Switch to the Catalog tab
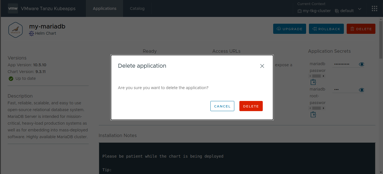This screenshot has width=383, height=174. (x=137, y=8)
